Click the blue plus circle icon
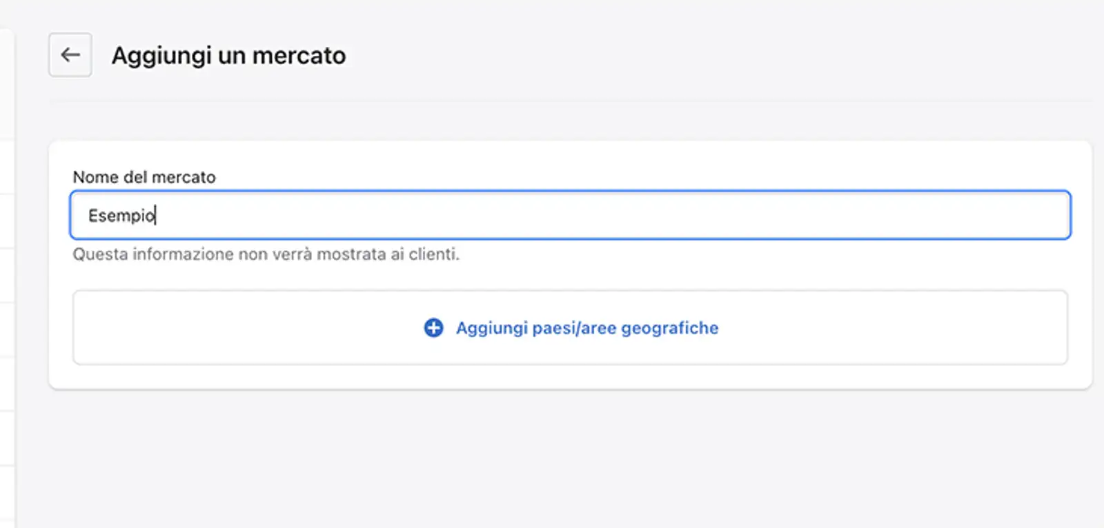Screen dimensions: 1104x528 tap(433, 327)
